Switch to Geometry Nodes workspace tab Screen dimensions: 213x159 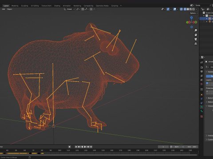102,6
